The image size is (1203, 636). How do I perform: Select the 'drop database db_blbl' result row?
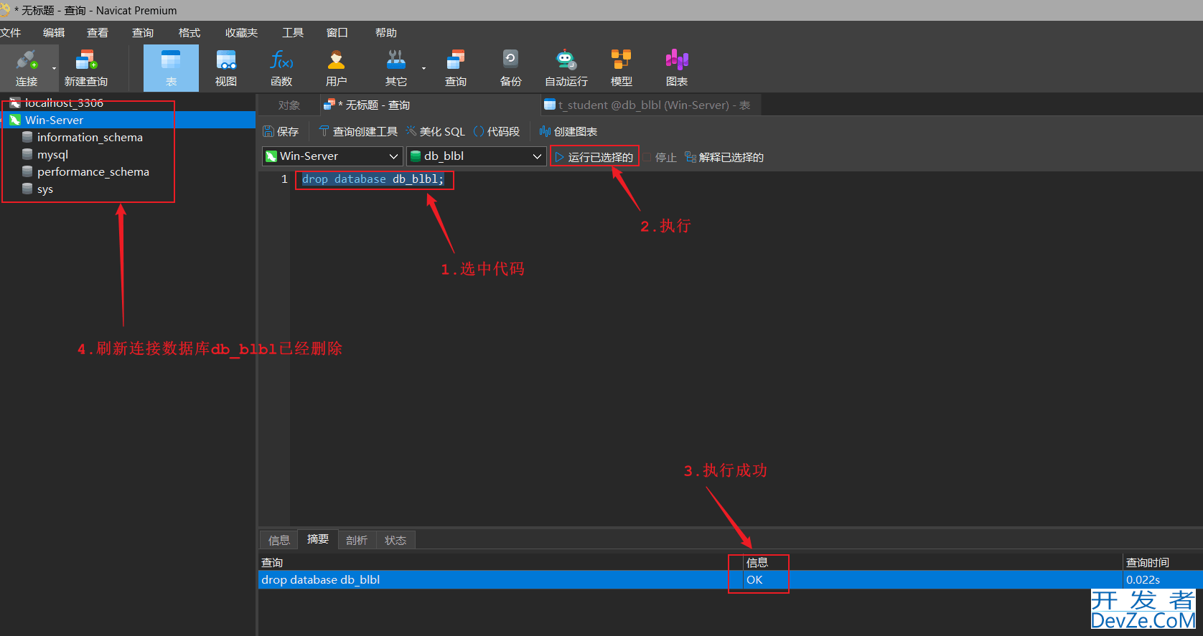730,579
